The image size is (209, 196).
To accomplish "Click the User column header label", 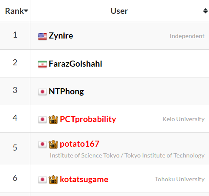I will [119, 11].
